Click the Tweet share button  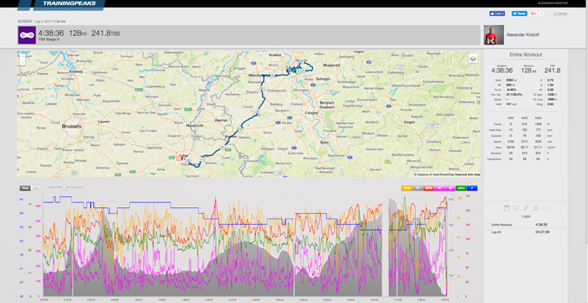tap(519, 13)
